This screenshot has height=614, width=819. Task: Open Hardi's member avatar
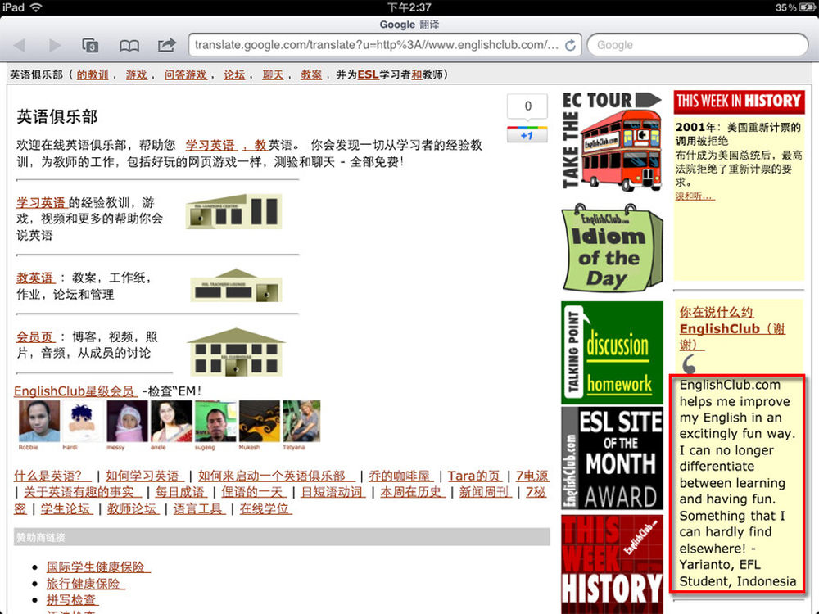83,422
